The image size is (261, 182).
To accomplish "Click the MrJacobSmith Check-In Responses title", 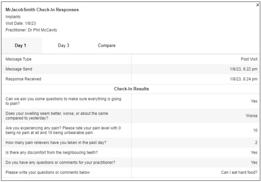I will pos(42,10).
